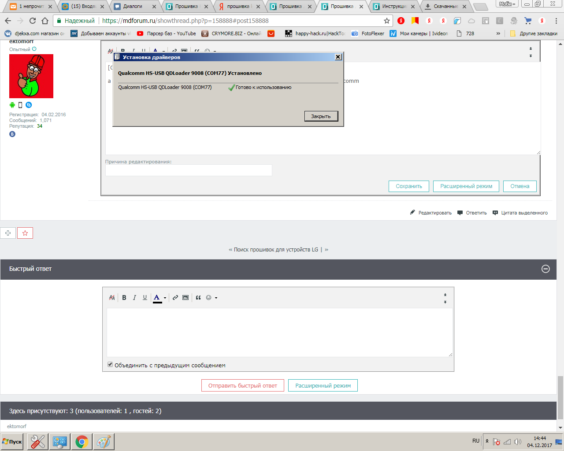Click the Skype icon under the avatar

(x=29, y=105)
